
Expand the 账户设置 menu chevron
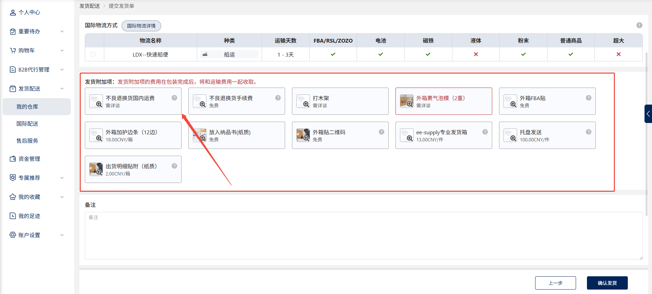coord(62,235)
